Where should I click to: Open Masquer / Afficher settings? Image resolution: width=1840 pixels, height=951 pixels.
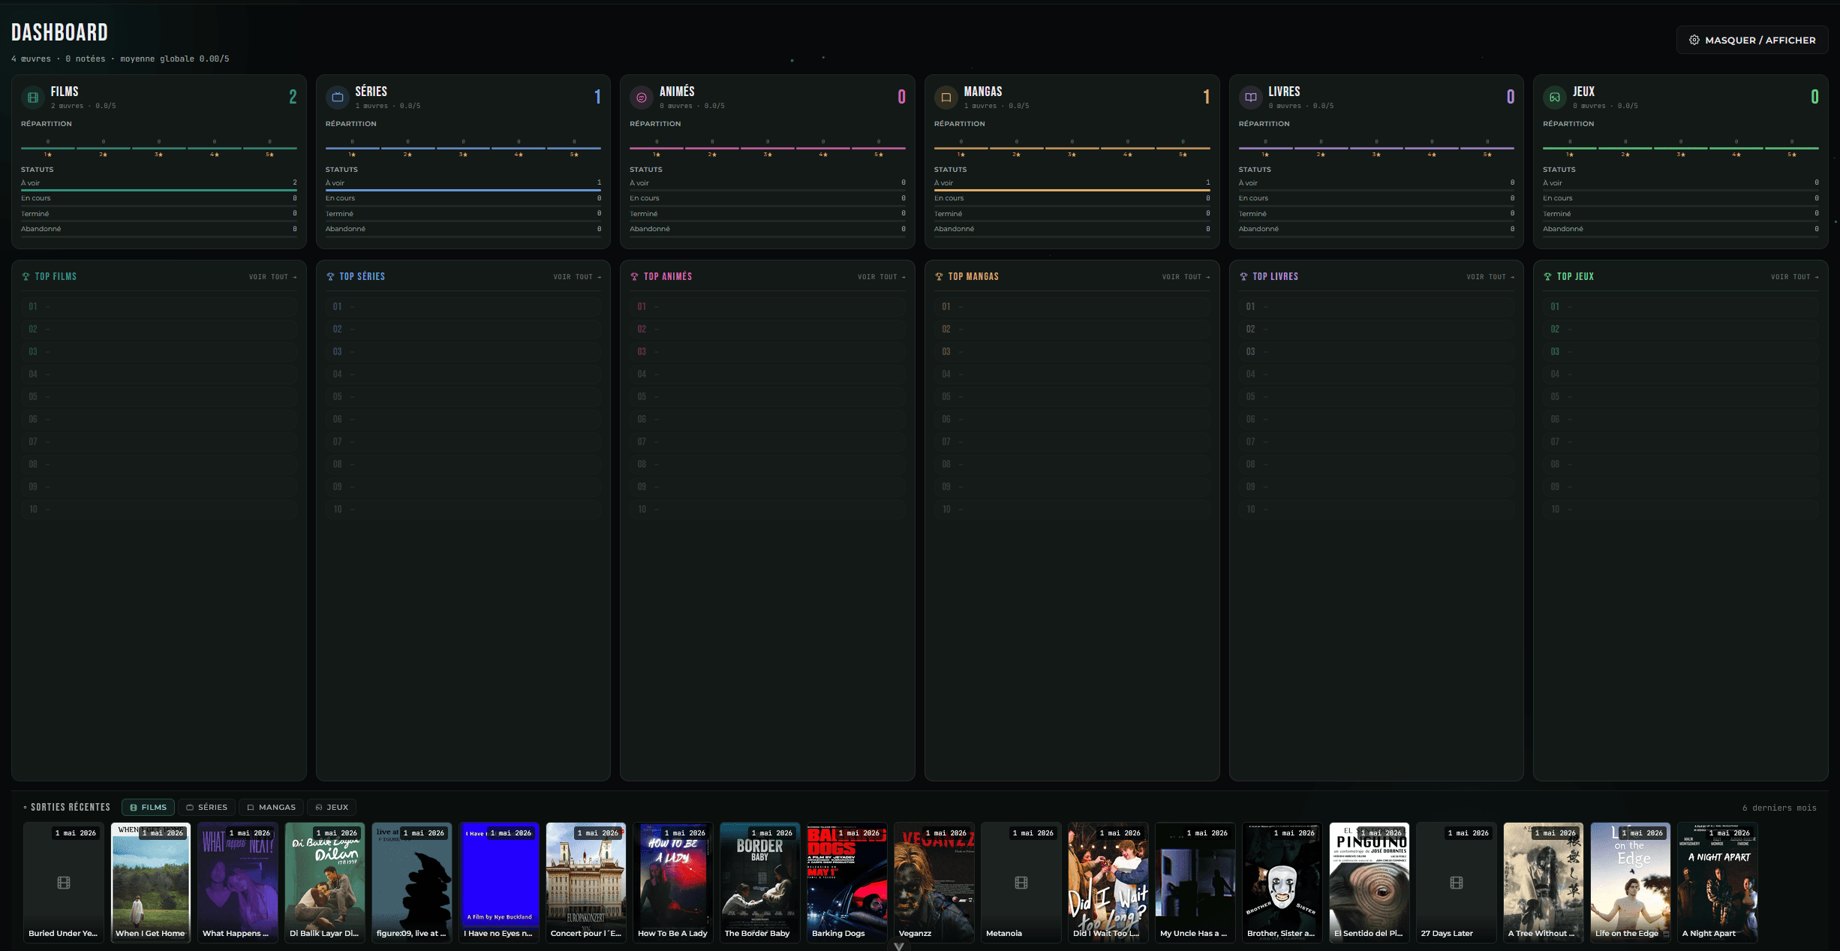coord(1752,40)
